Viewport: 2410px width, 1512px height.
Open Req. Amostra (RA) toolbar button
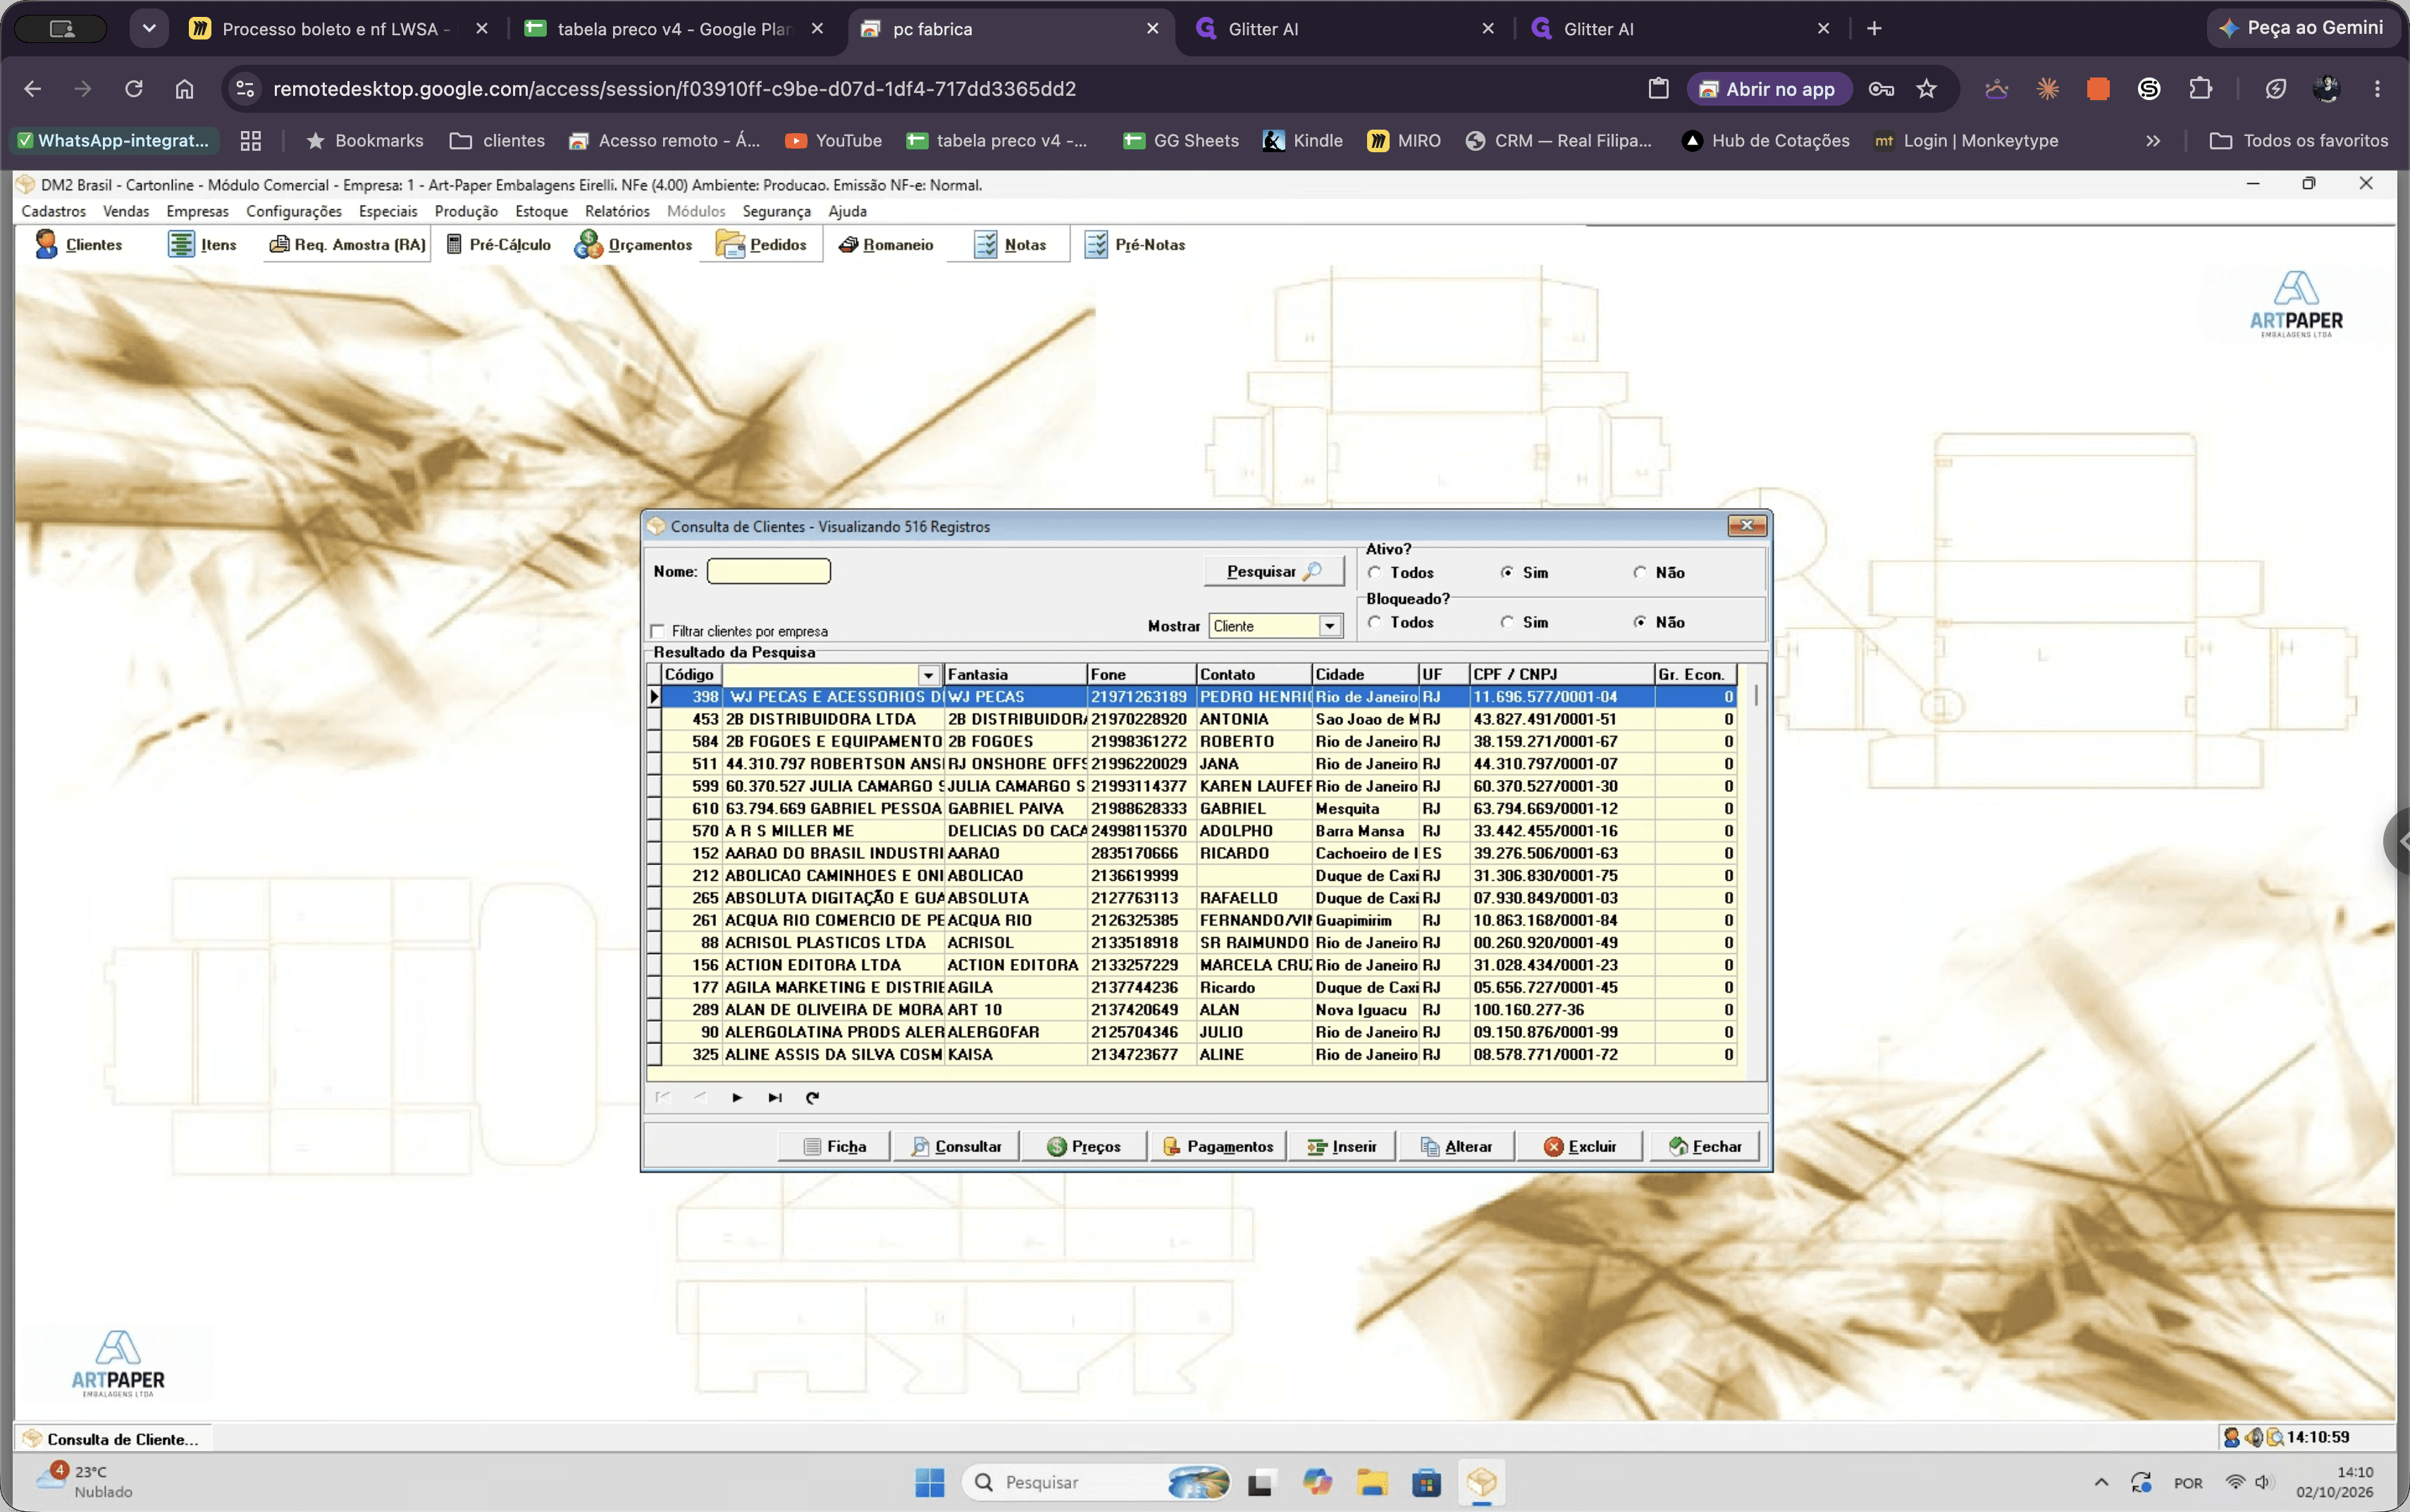point(347,244)
